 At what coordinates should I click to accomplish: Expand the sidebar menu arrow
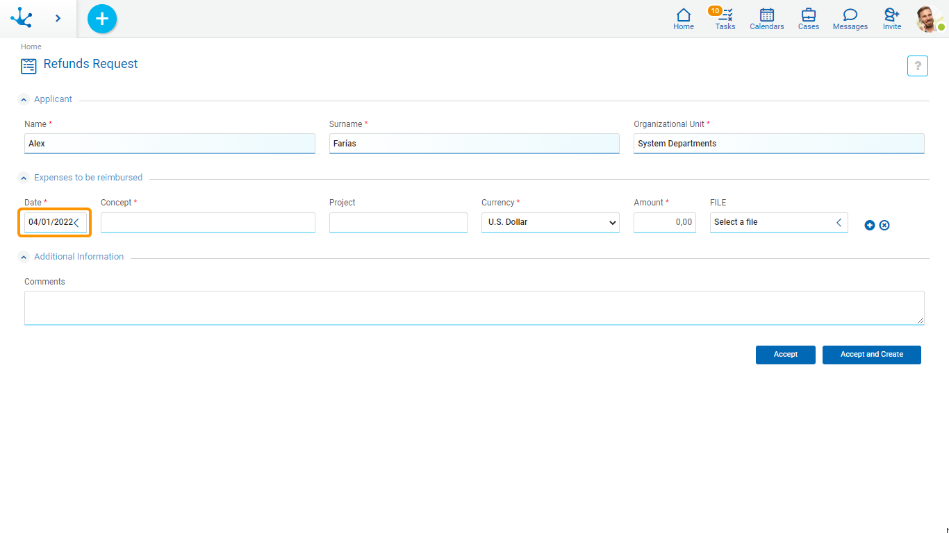coord(58,19)
